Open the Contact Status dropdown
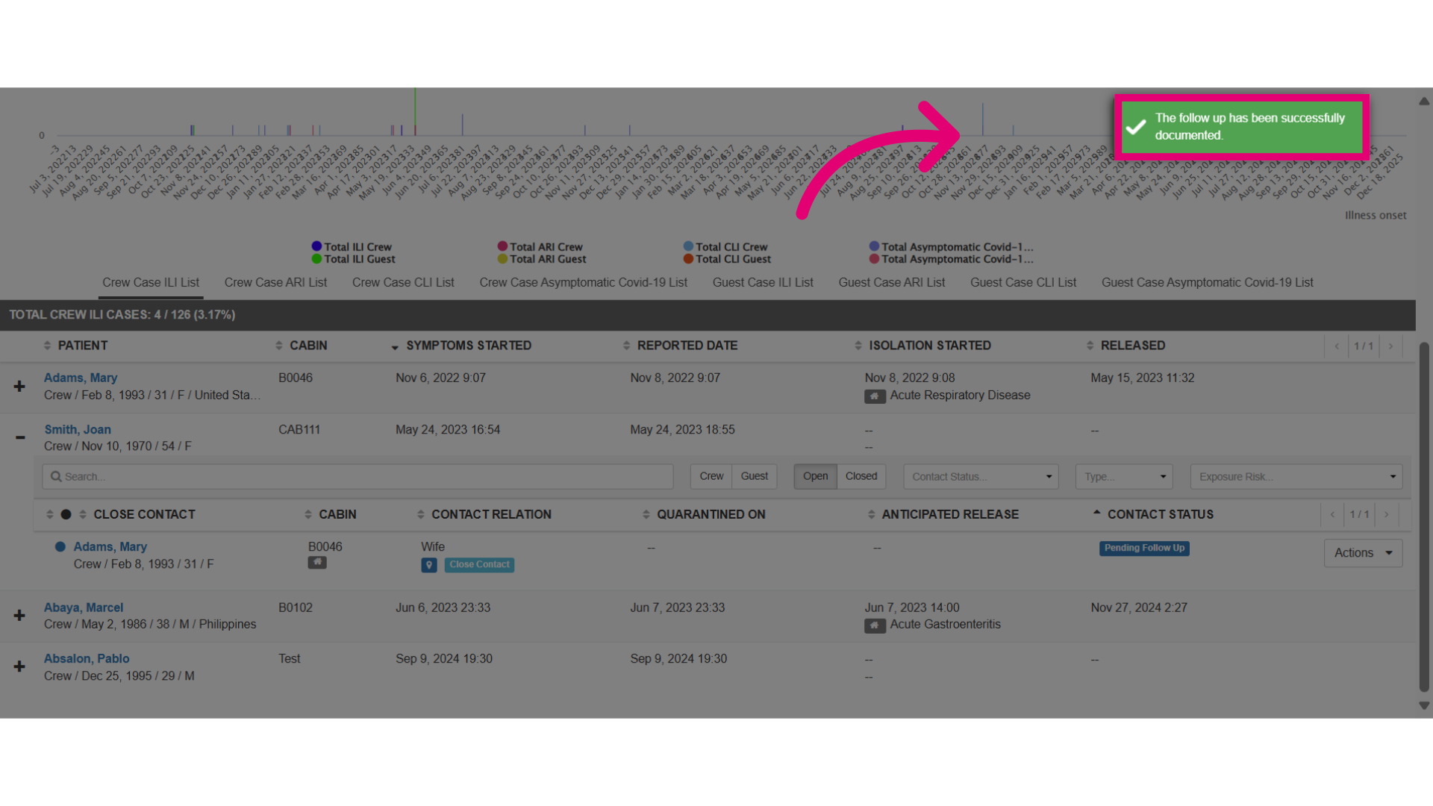 pyautogui.click(x=981, y=477)
